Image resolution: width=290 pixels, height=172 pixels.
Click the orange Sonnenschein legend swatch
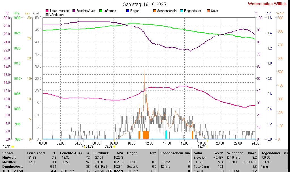pyautogui.click(x=155, y=11)
